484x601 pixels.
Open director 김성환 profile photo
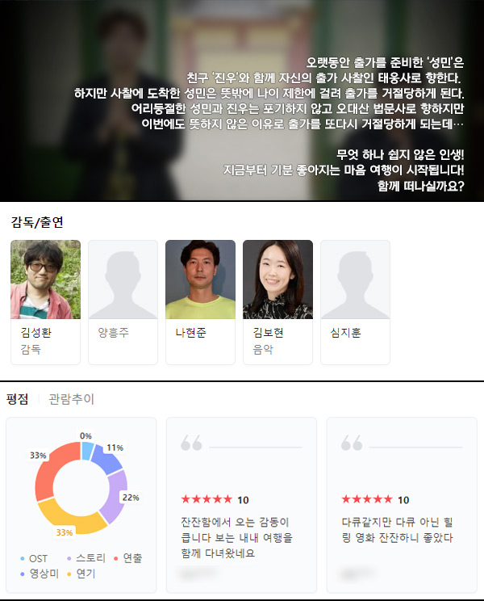pyautogui.click(x=45, y=279)
